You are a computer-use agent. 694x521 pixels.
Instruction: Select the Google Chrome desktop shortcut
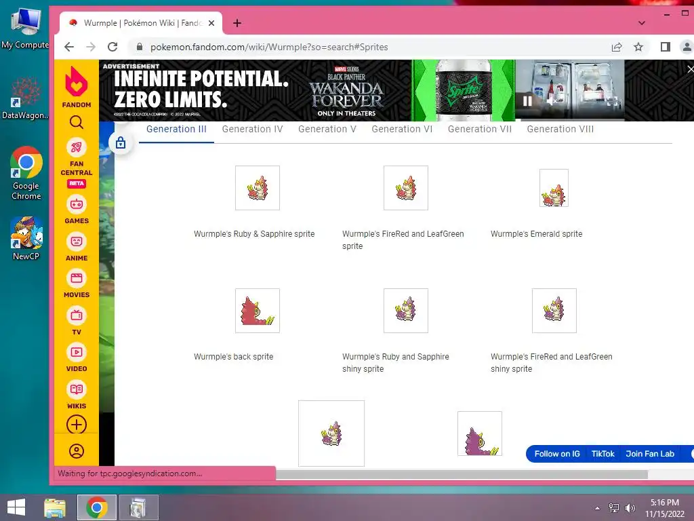26,173
